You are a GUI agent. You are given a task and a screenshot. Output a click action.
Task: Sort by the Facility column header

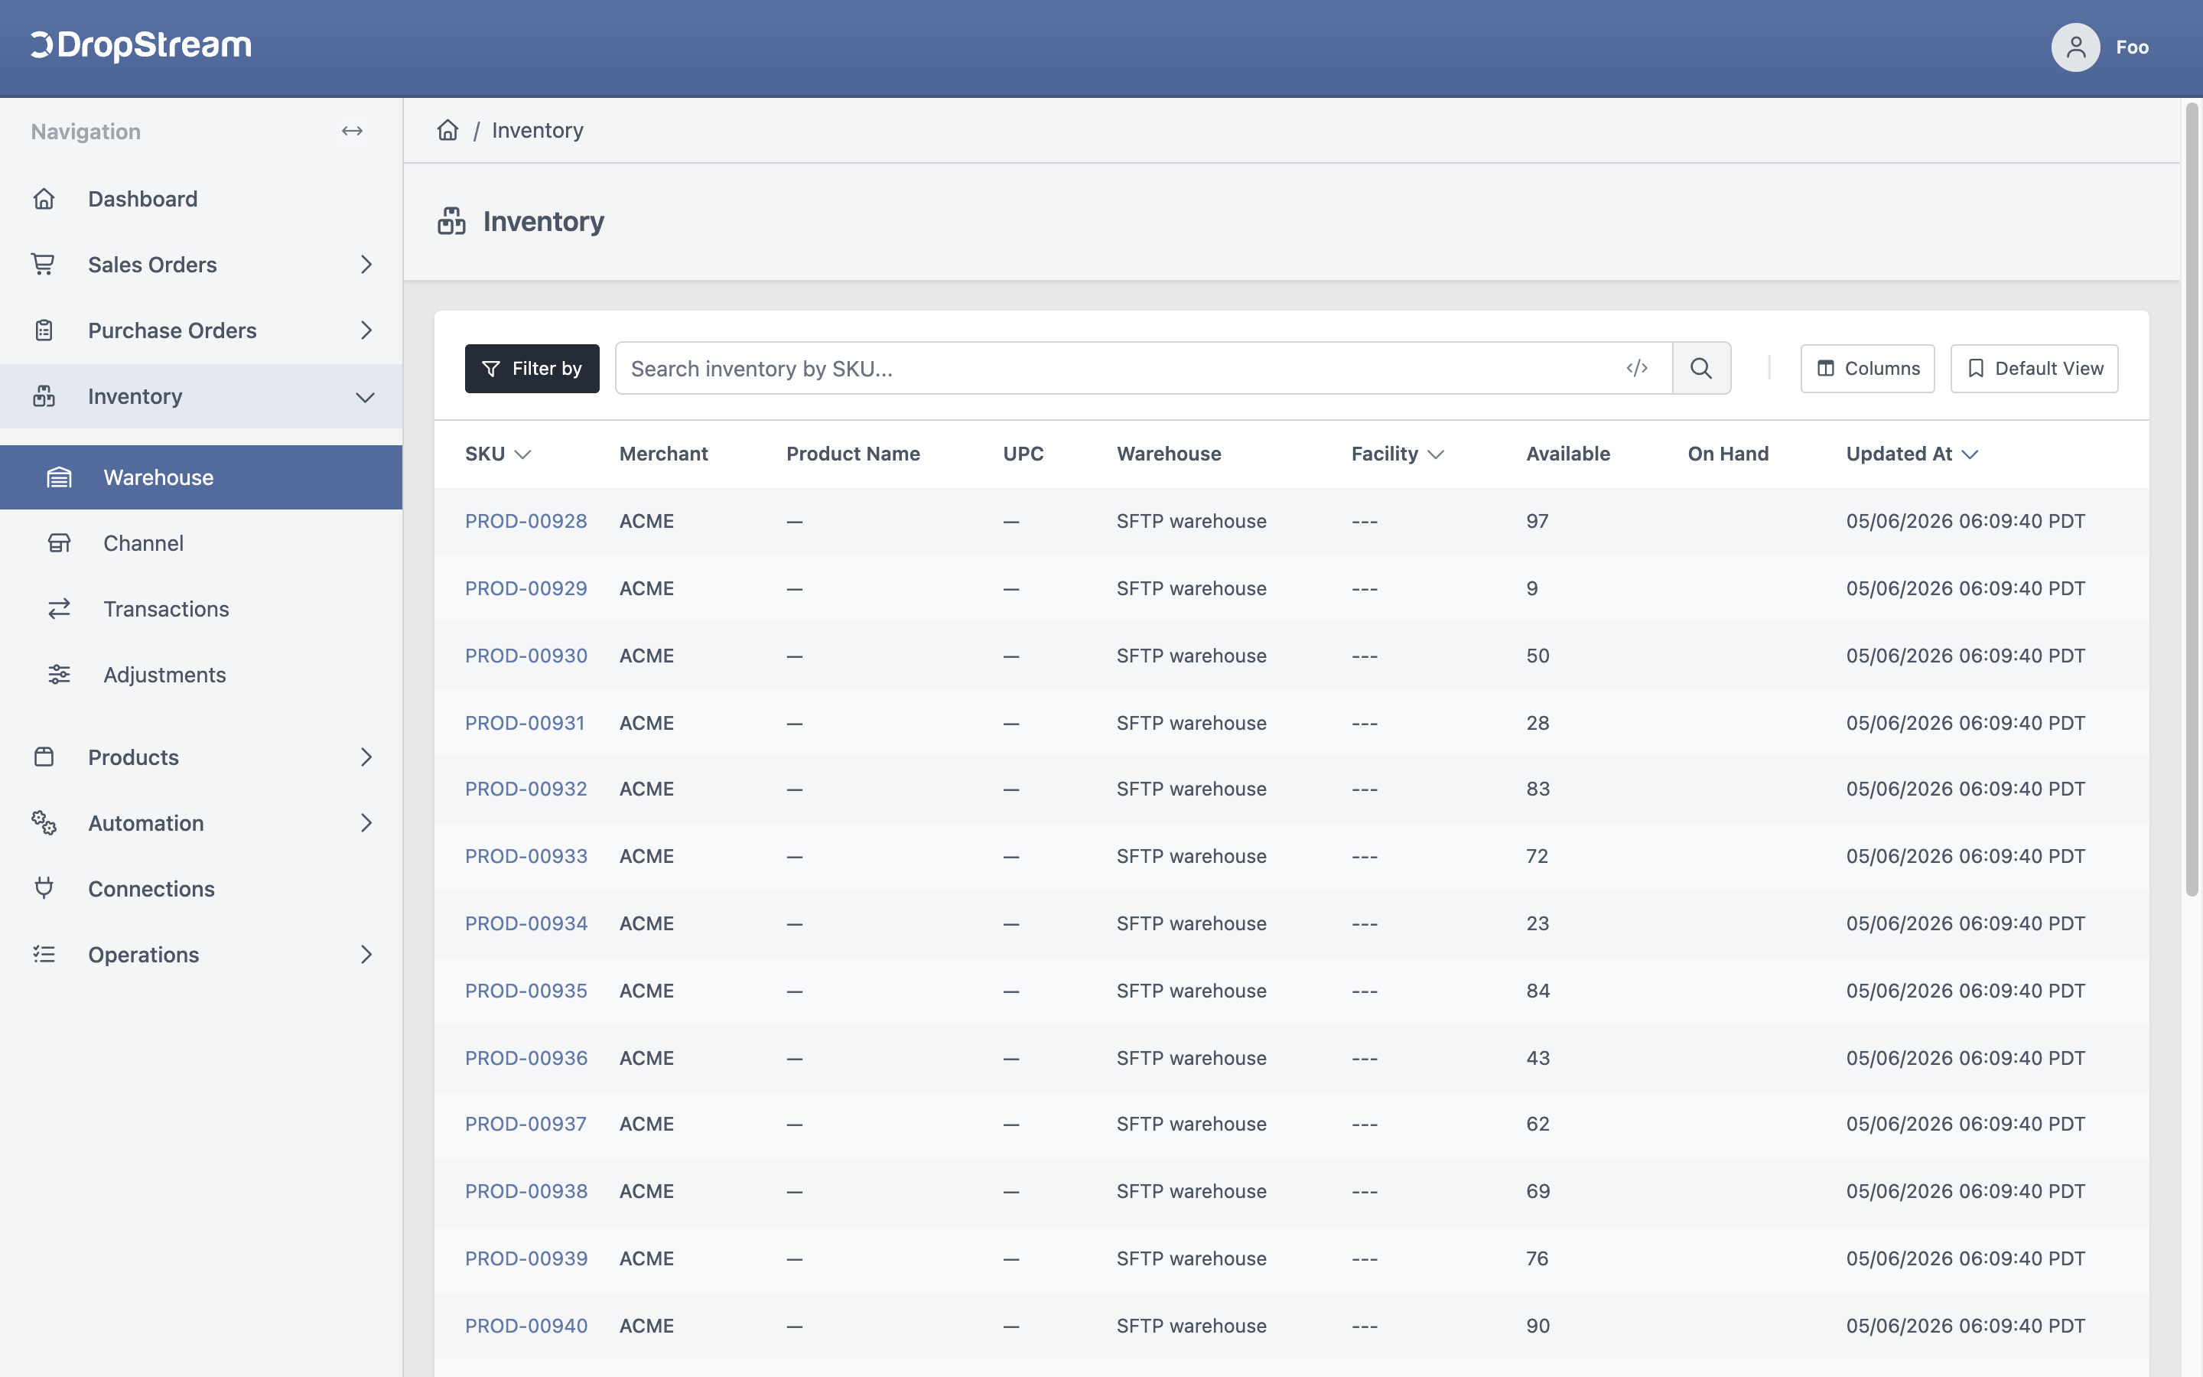(x=1398, y=454)
